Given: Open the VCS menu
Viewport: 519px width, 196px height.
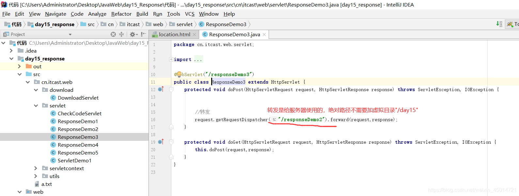Looking at the screenshot, I should pyautogui.click(x=190, y=14).
